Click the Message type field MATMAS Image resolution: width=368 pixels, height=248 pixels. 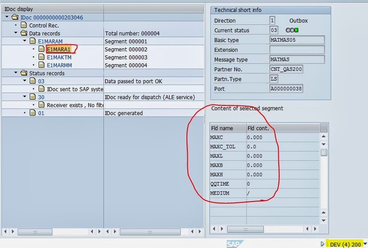click(297, 59)
